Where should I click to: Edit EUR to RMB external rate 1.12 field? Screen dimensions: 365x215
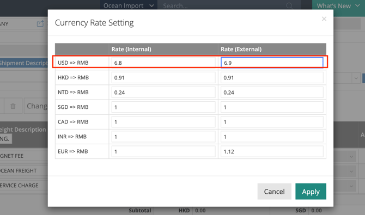coord(272,151)
